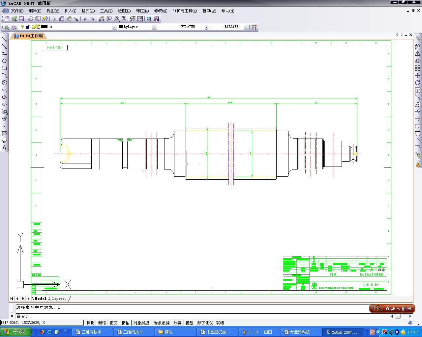Open the 绘图(D) Draw menu
This screenshot has height=337, width=422.
(124, 11)
